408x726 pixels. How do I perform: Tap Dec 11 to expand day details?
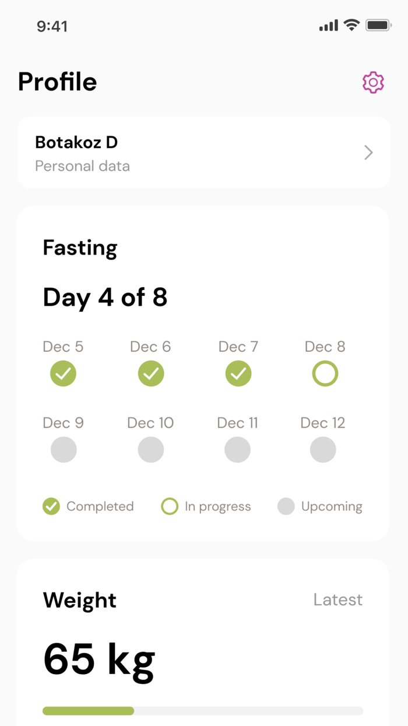point(237,449)
